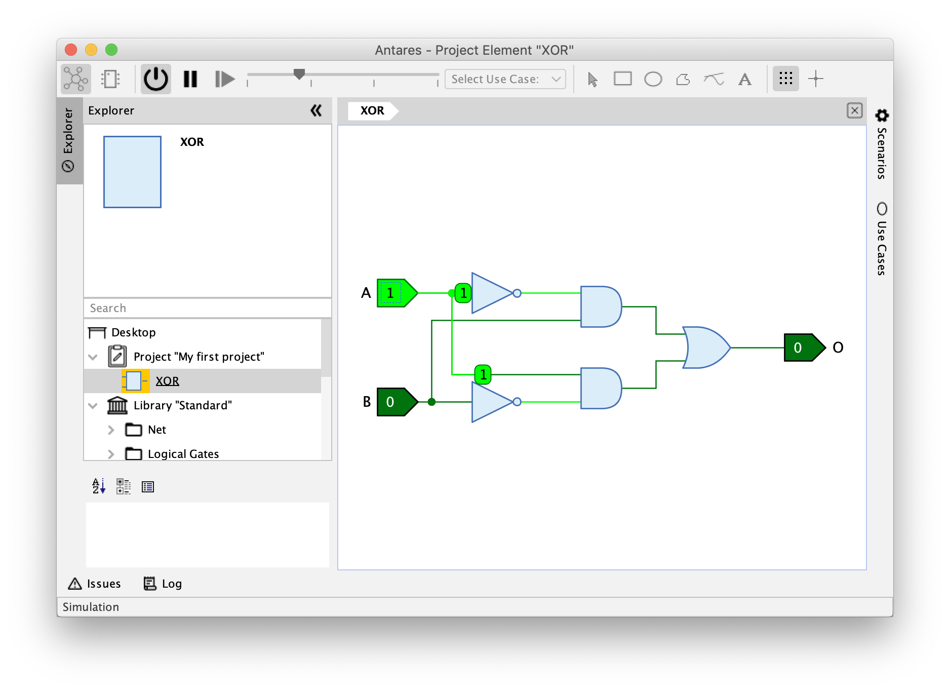The height and width of the screenshot is (692, 950).
Task: Click the properties list view icon
Action: [148, 487]
